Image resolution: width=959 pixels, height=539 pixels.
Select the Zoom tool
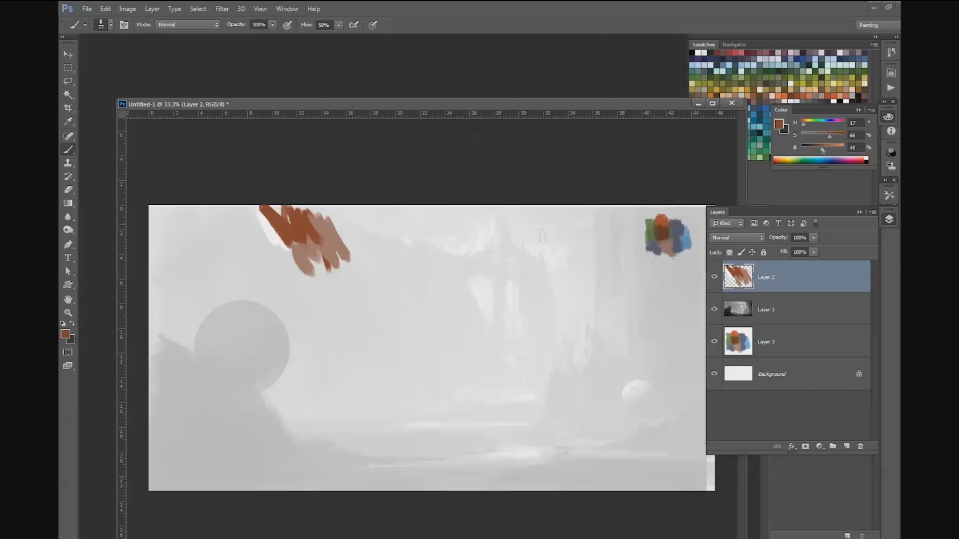tap(68, 313)
